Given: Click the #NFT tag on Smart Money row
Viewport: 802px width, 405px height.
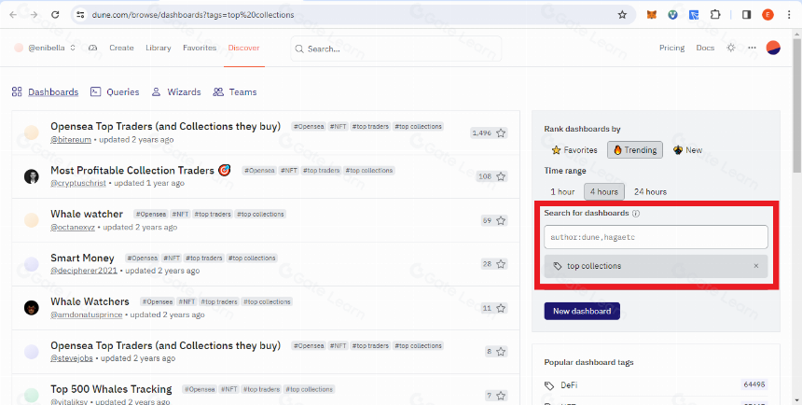Looking at the screenshot, I should point(172,258).
